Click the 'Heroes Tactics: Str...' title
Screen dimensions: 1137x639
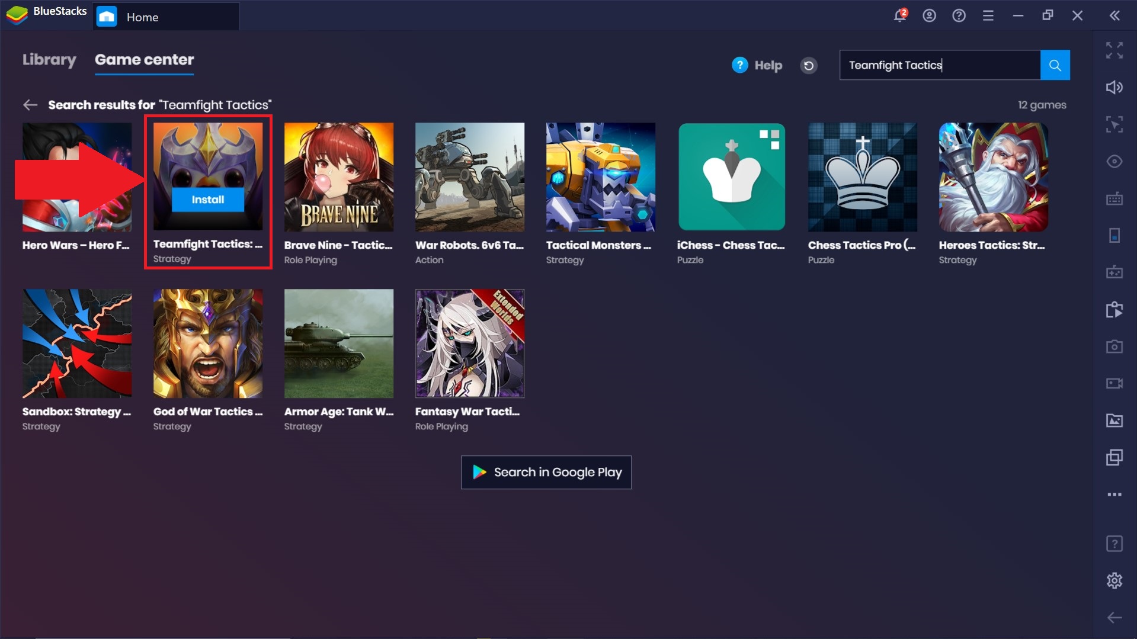coord(992,245)
